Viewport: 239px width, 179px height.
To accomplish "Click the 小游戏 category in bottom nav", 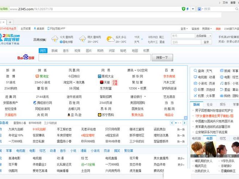I will [x=95, y=151].
